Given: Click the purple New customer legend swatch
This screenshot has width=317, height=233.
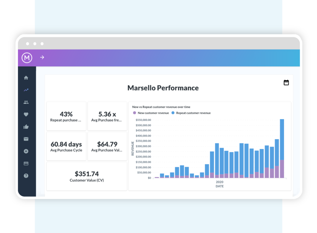Looking at the screenshot, I should click(134, 113).
